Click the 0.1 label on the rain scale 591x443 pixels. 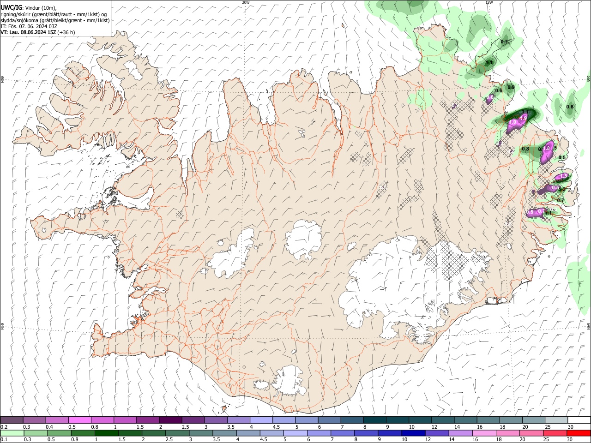coord(4,439)
